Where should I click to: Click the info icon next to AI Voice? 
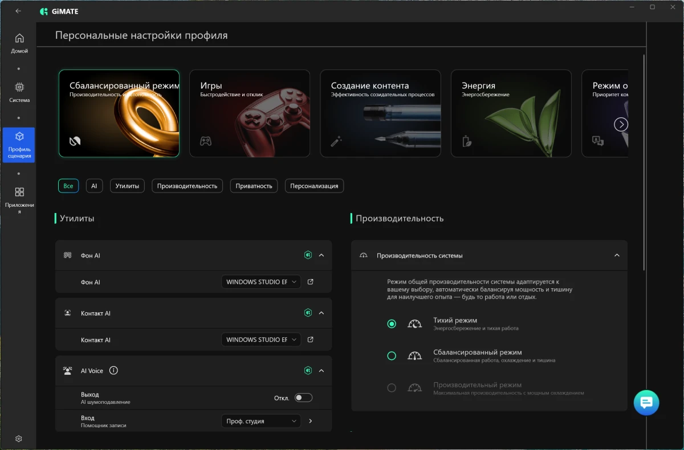[113, 370]
